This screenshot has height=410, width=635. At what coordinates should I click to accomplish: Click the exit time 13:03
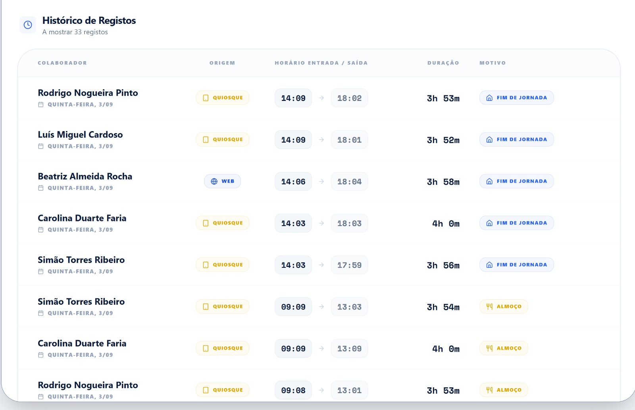click(349, 307)
